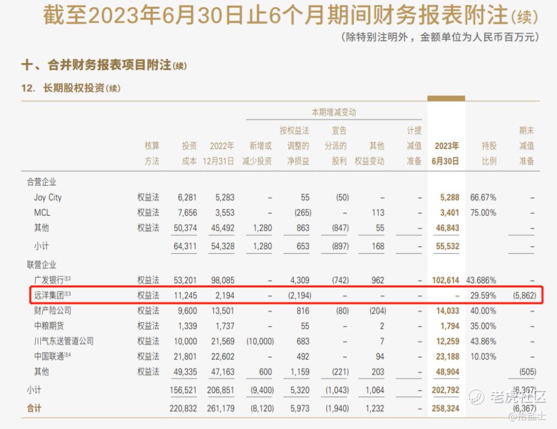This screenshot has width=557, height=429.
Task: Select 川气东送管道公司 shareholding 43.86%
Action: click(483, 341)
